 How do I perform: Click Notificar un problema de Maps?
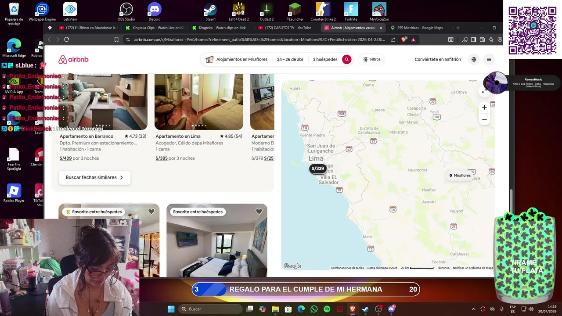(473, 268)
